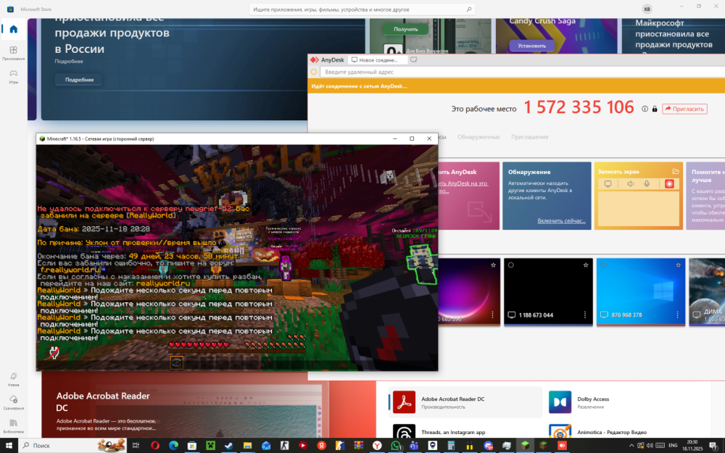Open Steam from the taskbar
Image resolution: width=725 pixels, height=453 pixels.
pos(229,446)
